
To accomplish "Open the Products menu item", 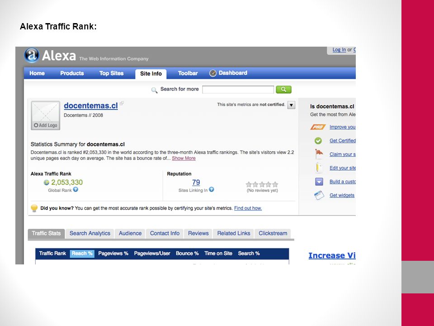I will 72,73.
